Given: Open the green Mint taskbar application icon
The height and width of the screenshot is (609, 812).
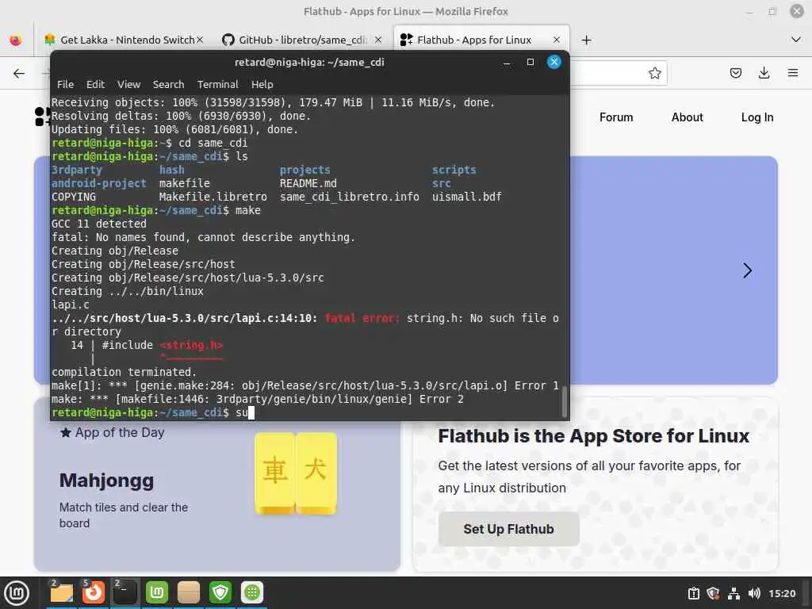Looking at the screenshot, I should (157, 592).
